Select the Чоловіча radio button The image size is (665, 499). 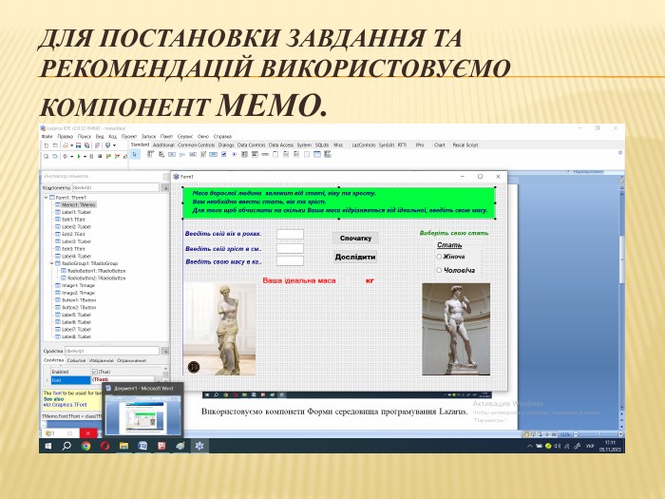(439, 270)
